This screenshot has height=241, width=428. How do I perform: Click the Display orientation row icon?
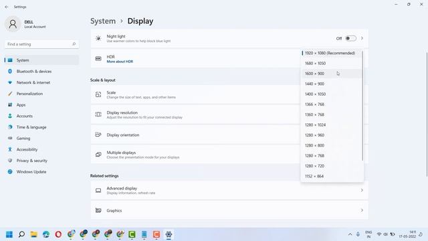point(98,135)
